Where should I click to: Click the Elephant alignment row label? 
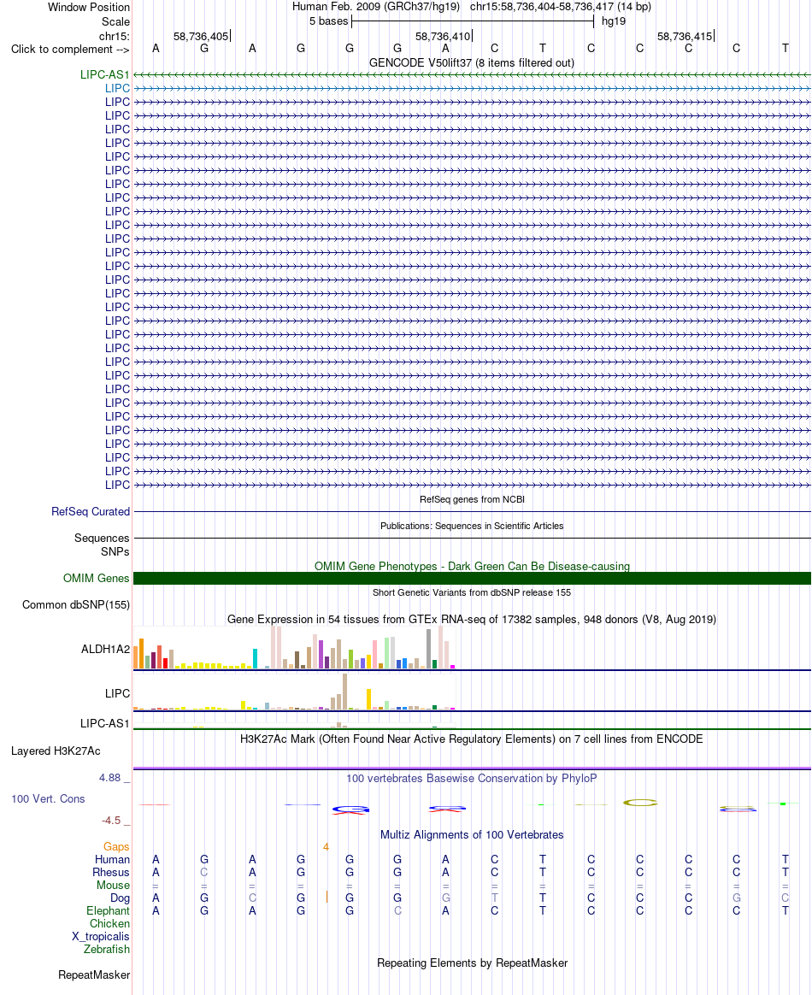pos(108,911)
